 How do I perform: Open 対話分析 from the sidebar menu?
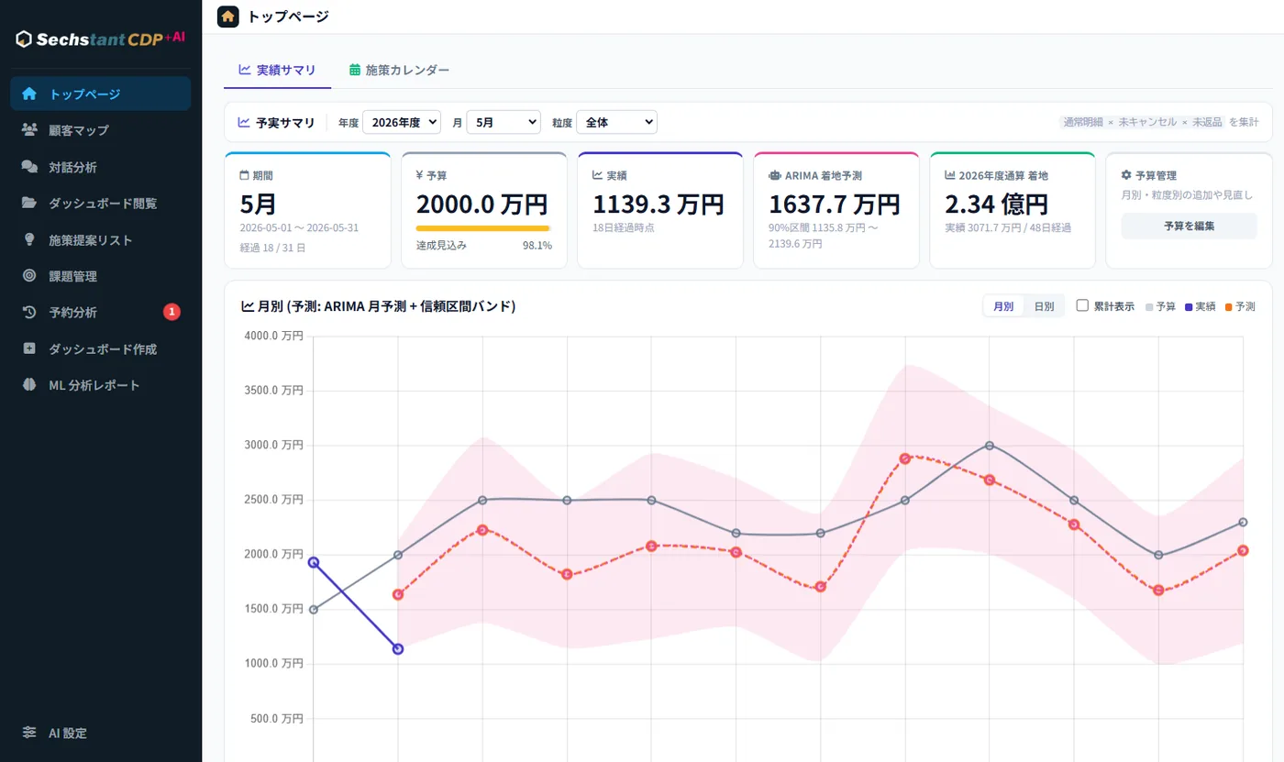tap(101, 167)
